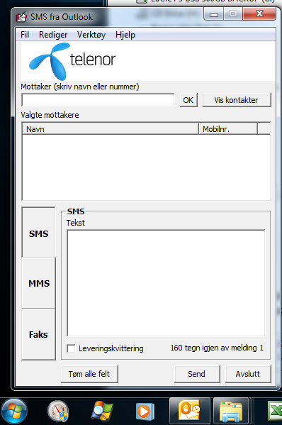
Task: Open the Windows Start menu
Action: click(13, 412)
